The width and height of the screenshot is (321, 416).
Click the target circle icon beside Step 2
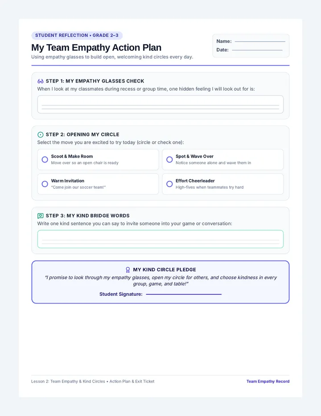pyautogui.click(x=40, y=135)
